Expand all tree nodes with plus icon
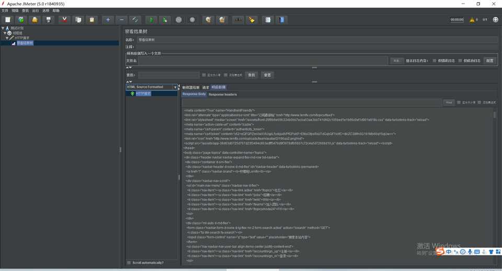Image resolution: width=502 pixels, height=271 pixels. click(108, 20)
